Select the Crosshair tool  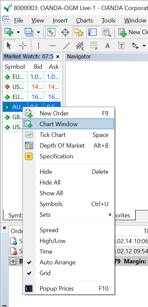[23, 46]
